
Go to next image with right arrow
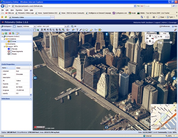(168, 36)
